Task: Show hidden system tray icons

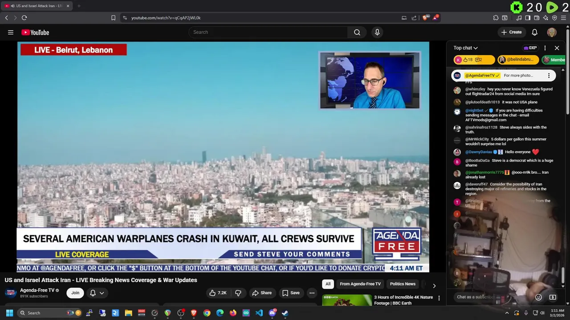Action: [507, 313]
